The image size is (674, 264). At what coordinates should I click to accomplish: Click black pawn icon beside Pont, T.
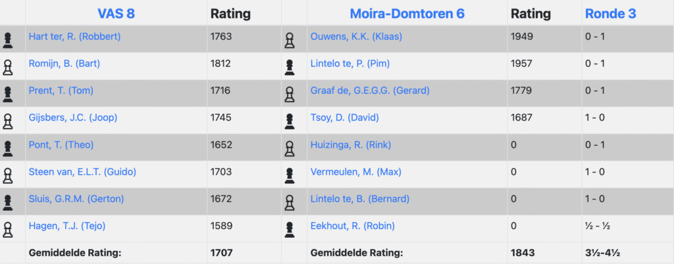tap(8, 148)
